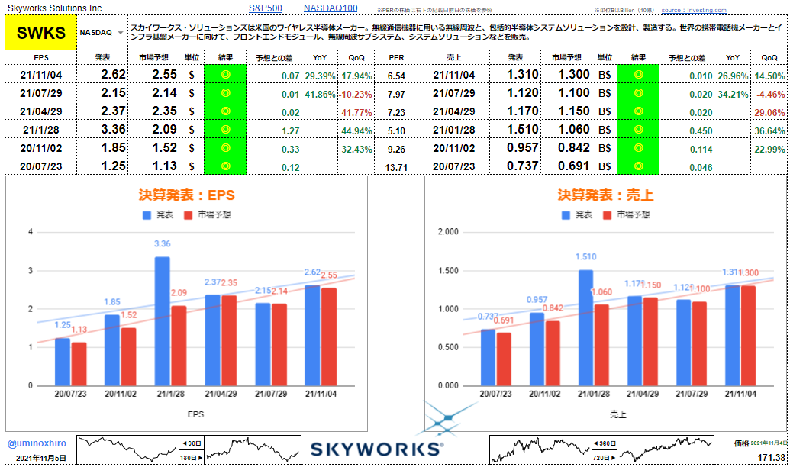Image resolution: width=790 pixels, height=467 pixels.
Task: Click the EPS result circle for 21/07/29
Action: pos(225,92)
